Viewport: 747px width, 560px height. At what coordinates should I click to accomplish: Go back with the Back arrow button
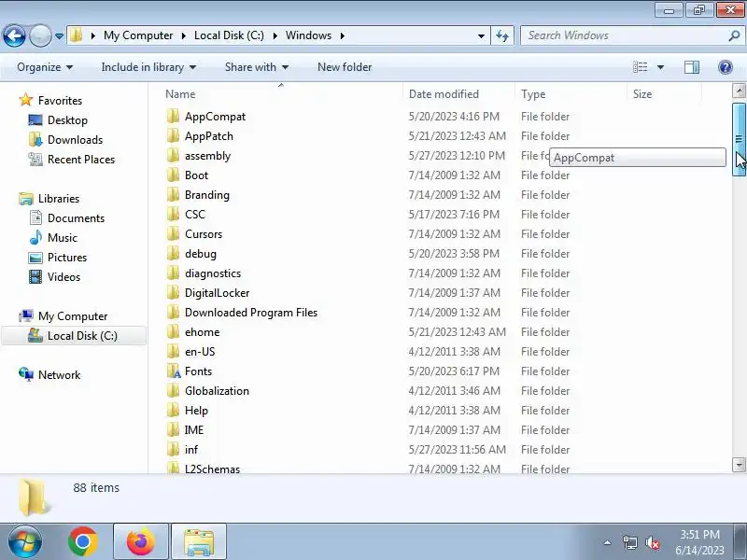click(14, 35)
